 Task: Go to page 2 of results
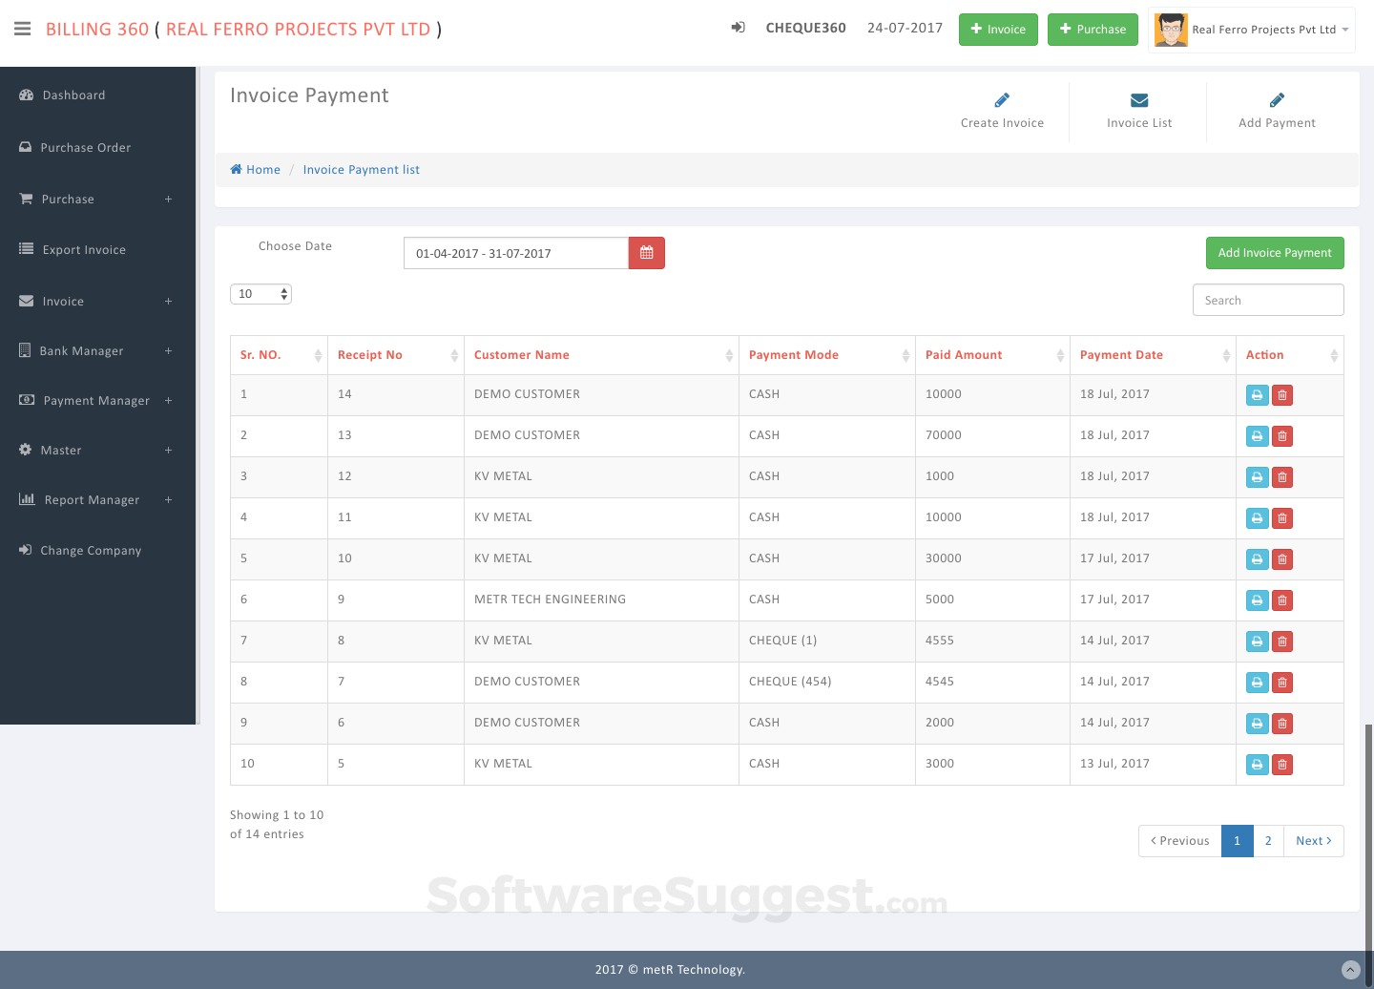[x=1268, y=841]
